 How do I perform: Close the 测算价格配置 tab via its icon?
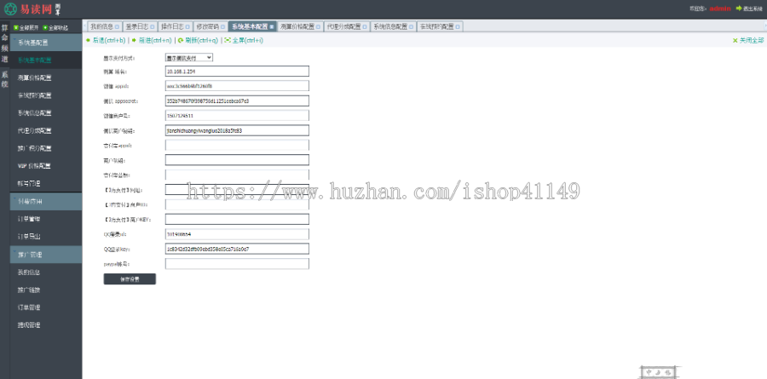coord(319,27)
